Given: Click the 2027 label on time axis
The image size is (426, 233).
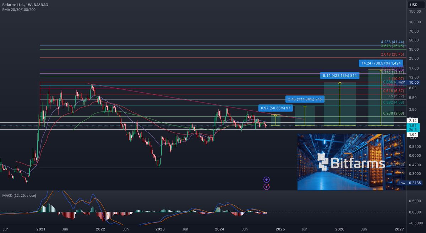Looking at the screenshot, I should tap(399, 229).
